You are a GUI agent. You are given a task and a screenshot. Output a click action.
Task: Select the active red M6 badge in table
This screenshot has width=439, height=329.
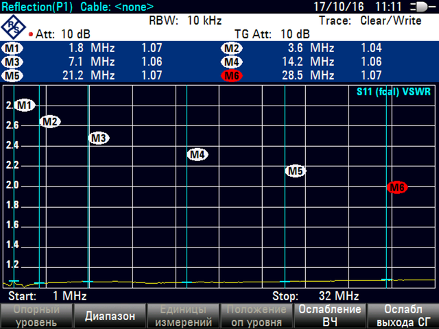(x=232, y=75)
